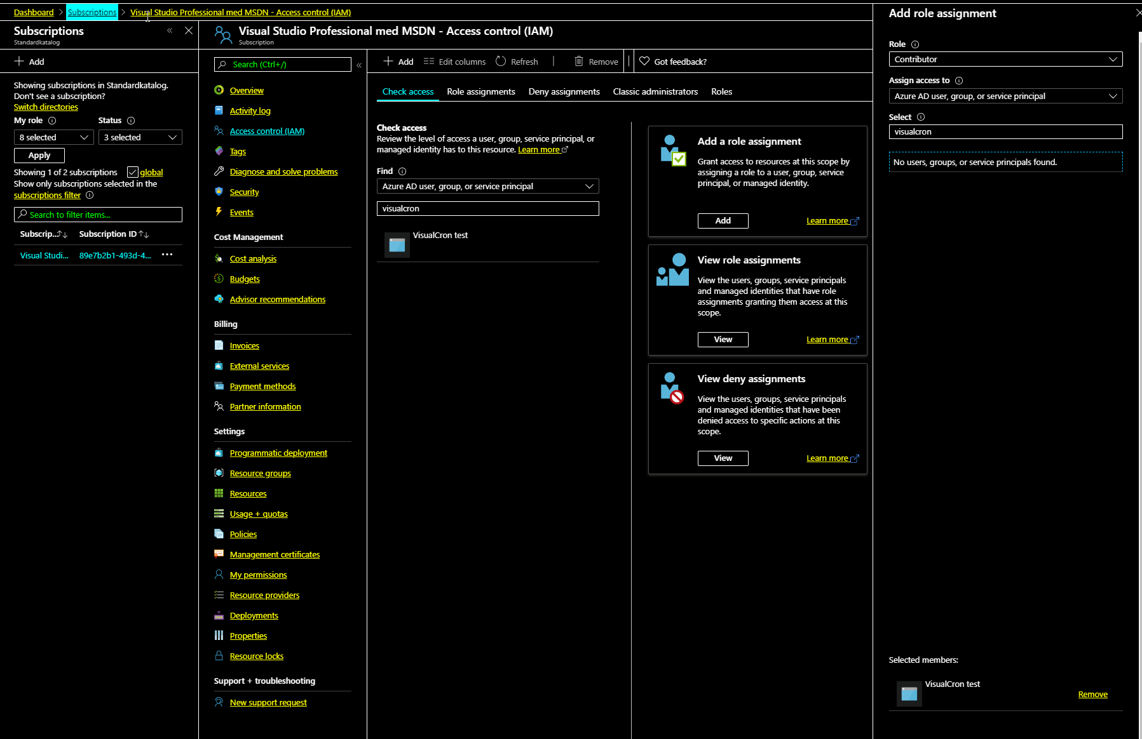Click the VisualCron test app icon in results
The width and height of the screenshot is (1142, 739).
point(397,245)
